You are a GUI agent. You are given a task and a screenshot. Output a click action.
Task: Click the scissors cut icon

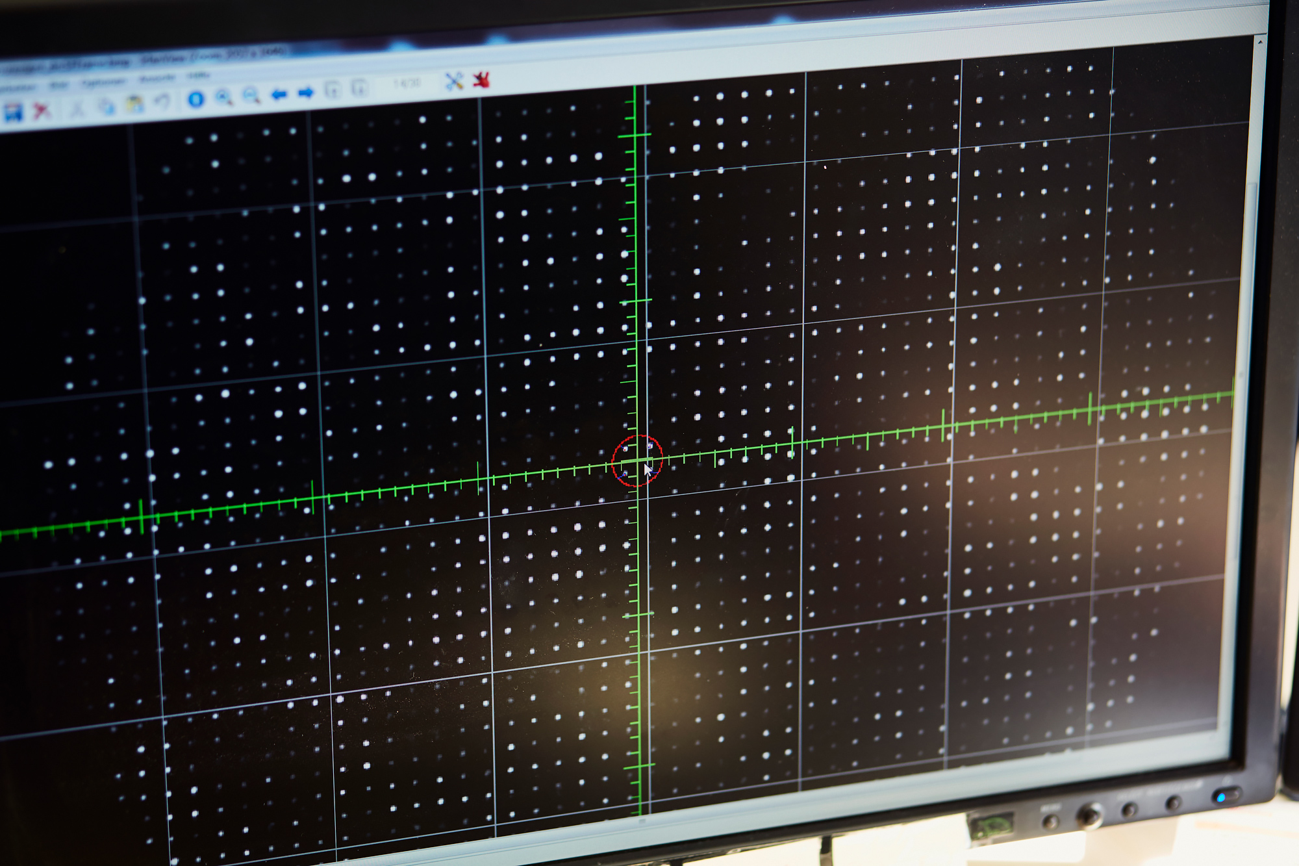(x=77, y=108)
